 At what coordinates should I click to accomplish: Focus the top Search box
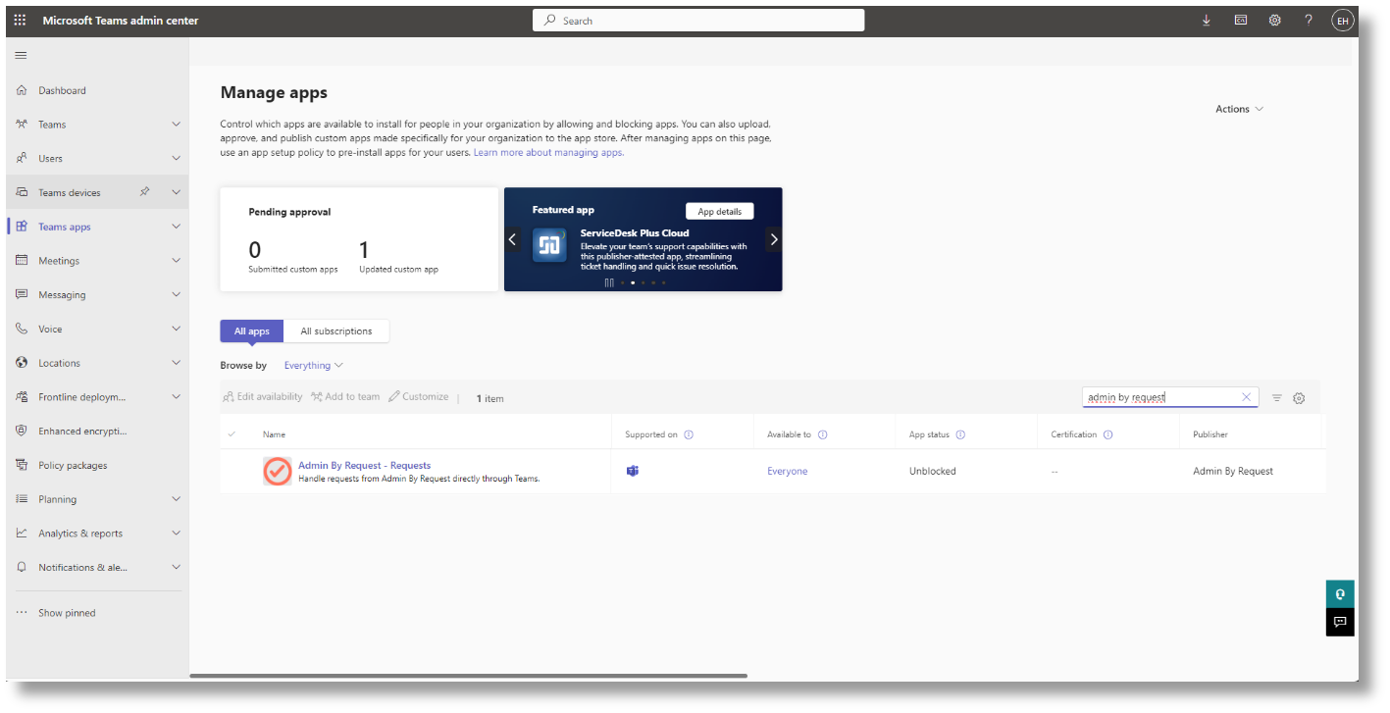coord(698,20)
